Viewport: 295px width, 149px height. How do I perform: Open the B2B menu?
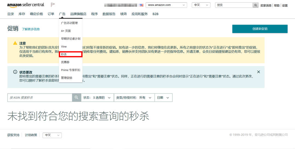coord(155,14)
